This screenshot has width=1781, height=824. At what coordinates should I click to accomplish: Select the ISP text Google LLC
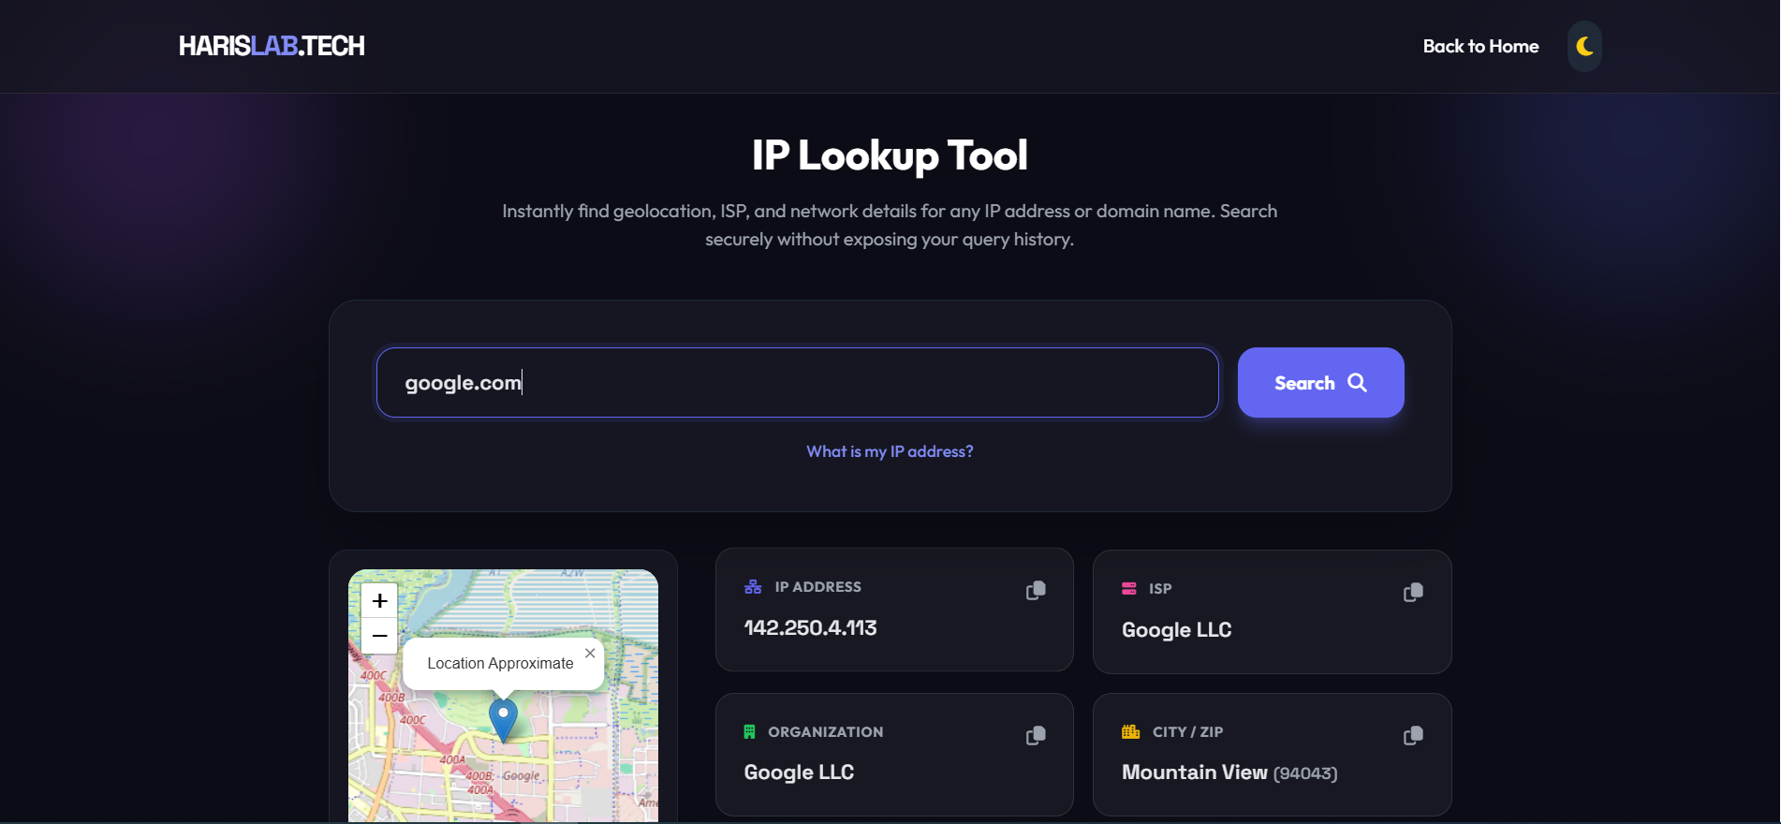pos(1176,630)
